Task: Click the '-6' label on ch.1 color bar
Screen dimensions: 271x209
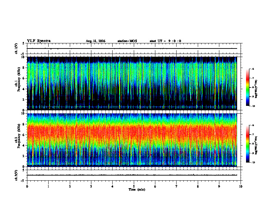Action: (x=253, y=69)
